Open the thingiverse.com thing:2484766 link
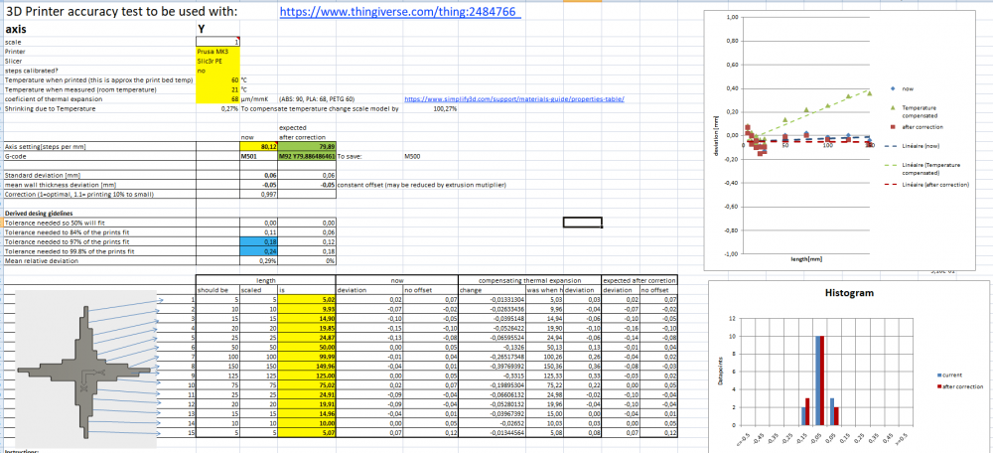Viewport: 993px width, 453px height. (400, 12)
